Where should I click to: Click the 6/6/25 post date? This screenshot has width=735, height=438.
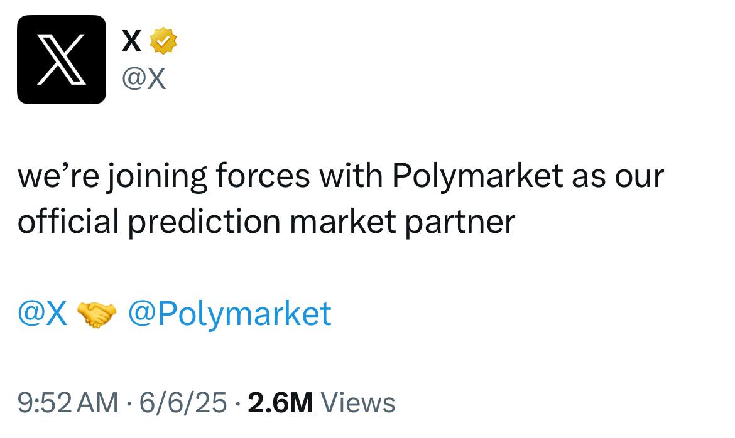tap(183, 403)
